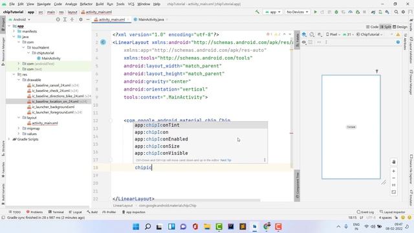Open the Pixel device preview dropdown
Viewport: 414px width, 233px height.
click(x=333, y=34)
